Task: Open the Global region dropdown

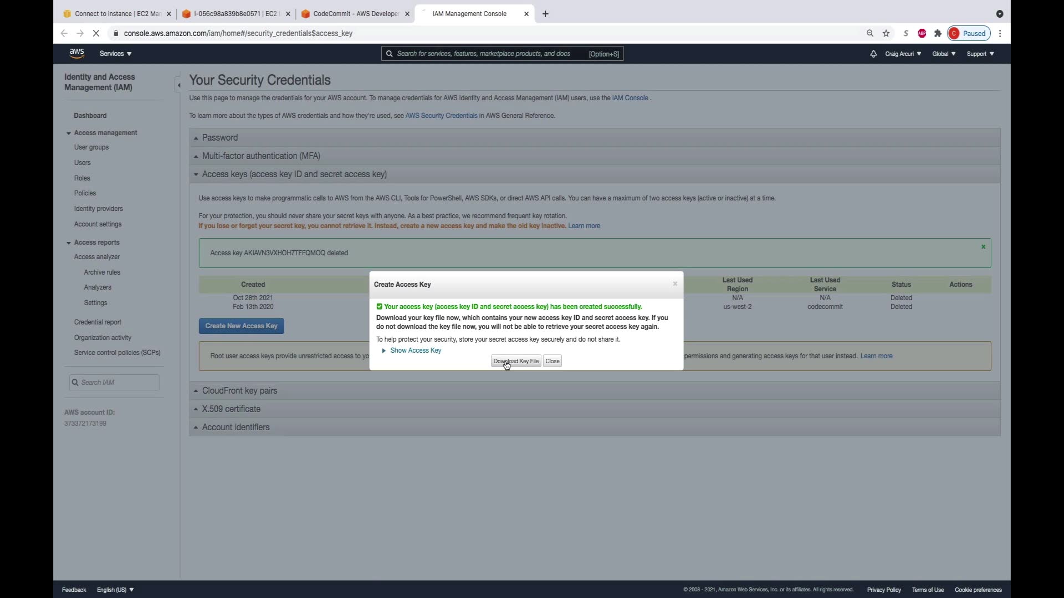Action: tap(943, 54)
